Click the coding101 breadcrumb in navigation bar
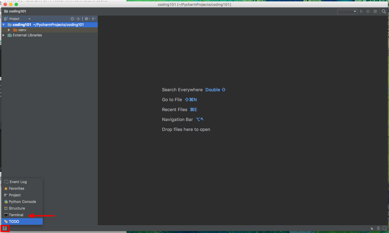 [x=17, y=11]
